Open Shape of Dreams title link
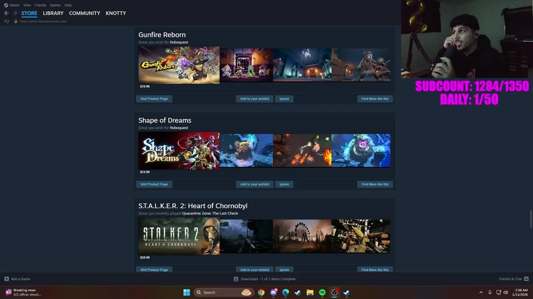This screenshot has width=533, height=299. 165,120
